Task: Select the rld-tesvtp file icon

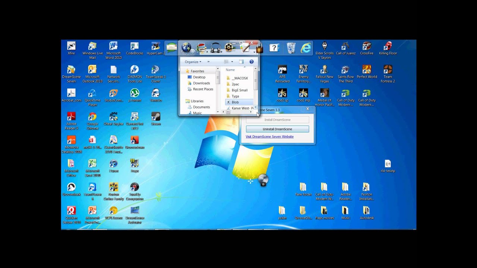Action: pyautogui.click(x=388, y=166)
